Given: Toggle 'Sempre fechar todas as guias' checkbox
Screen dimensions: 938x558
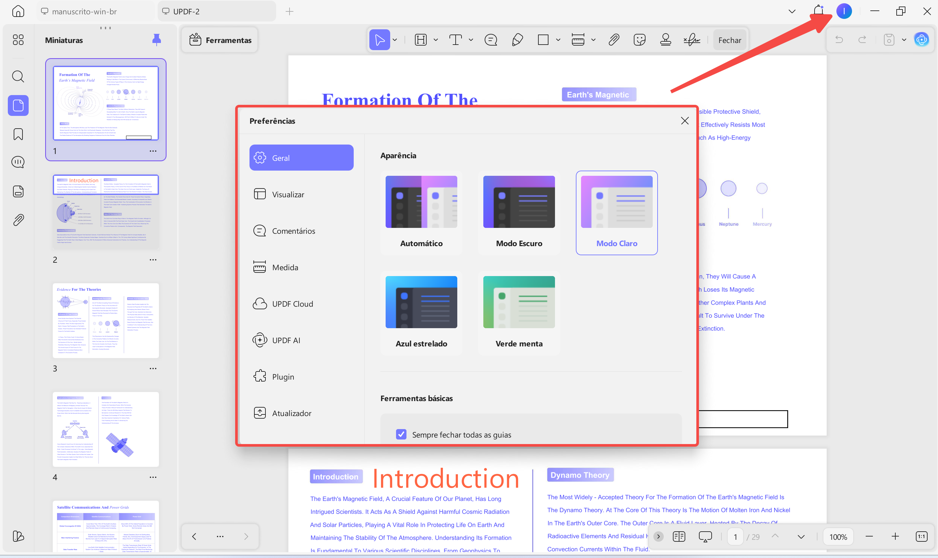Looking at the screenshot, I should pyautogui.click(x=401, y=434).
